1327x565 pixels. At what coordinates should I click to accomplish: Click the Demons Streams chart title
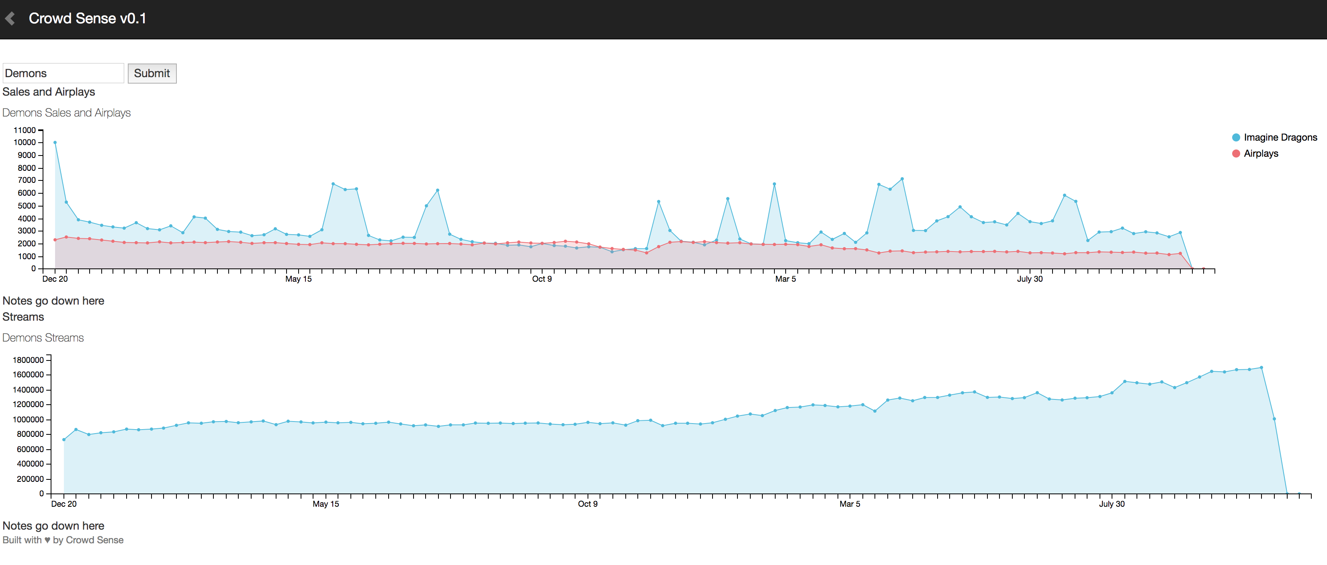point(43,338)
